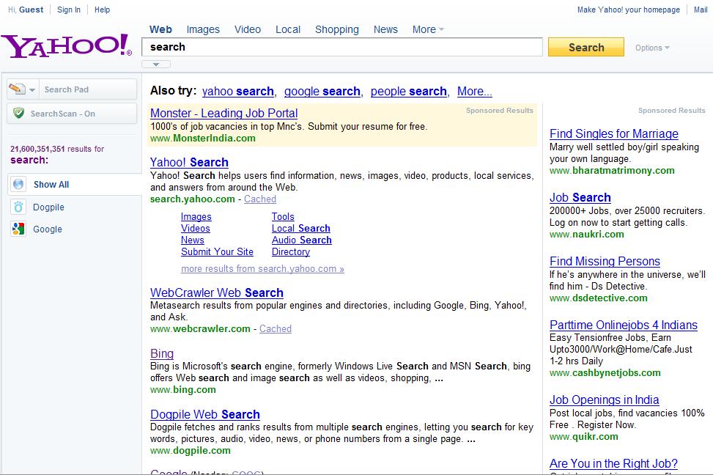Click www.bharatmatrimony.com URL text

(612, 171)
